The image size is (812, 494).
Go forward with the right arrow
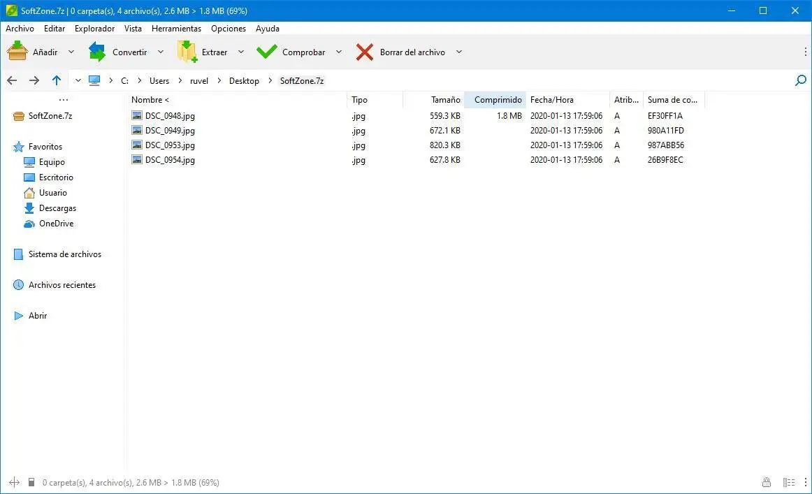tap(34, 80)
